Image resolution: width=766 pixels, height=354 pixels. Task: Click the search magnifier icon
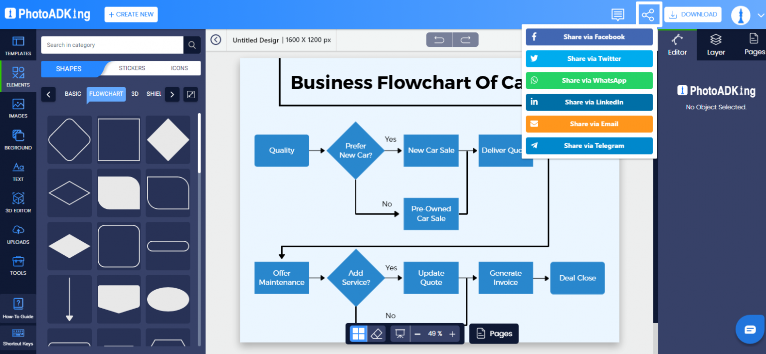192,45
